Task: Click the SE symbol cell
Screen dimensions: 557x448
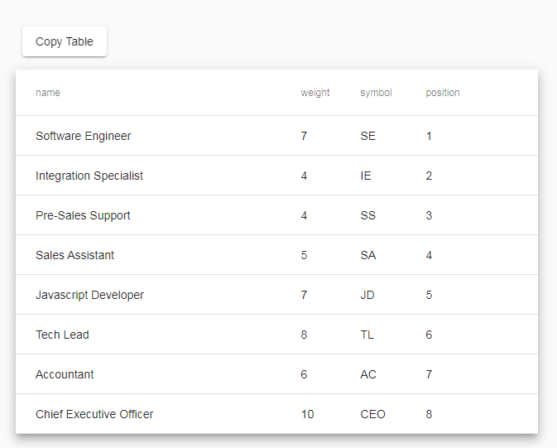Action: pyautogui.click(x=368, y=136)
